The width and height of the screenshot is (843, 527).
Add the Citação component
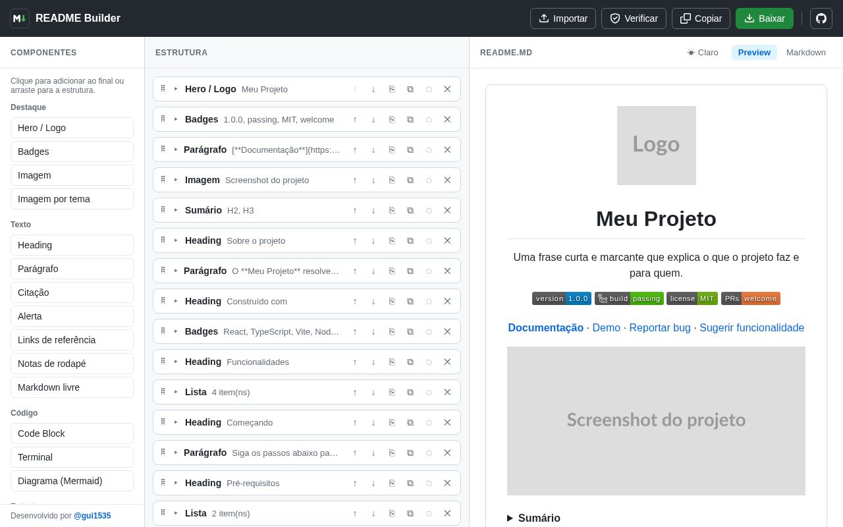pyautogui.click(x=72, y=292)
